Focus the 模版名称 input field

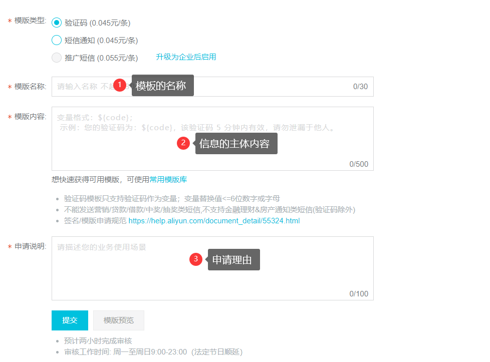coord(212,87)
